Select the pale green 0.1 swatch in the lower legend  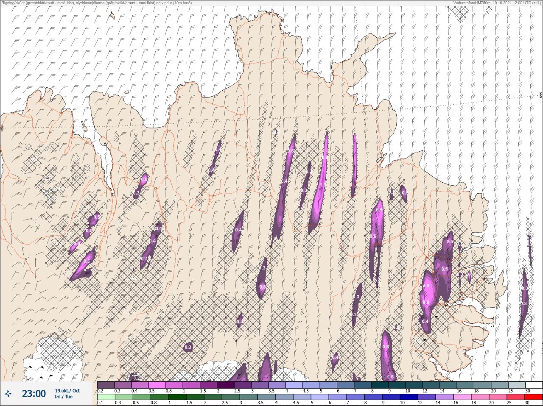click(x=106, y=397)
